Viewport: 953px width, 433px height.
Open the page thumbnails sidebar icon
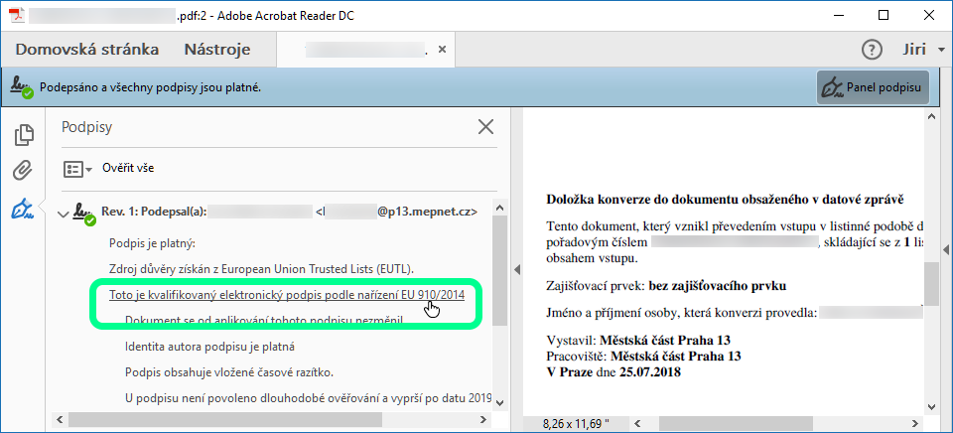24,134
